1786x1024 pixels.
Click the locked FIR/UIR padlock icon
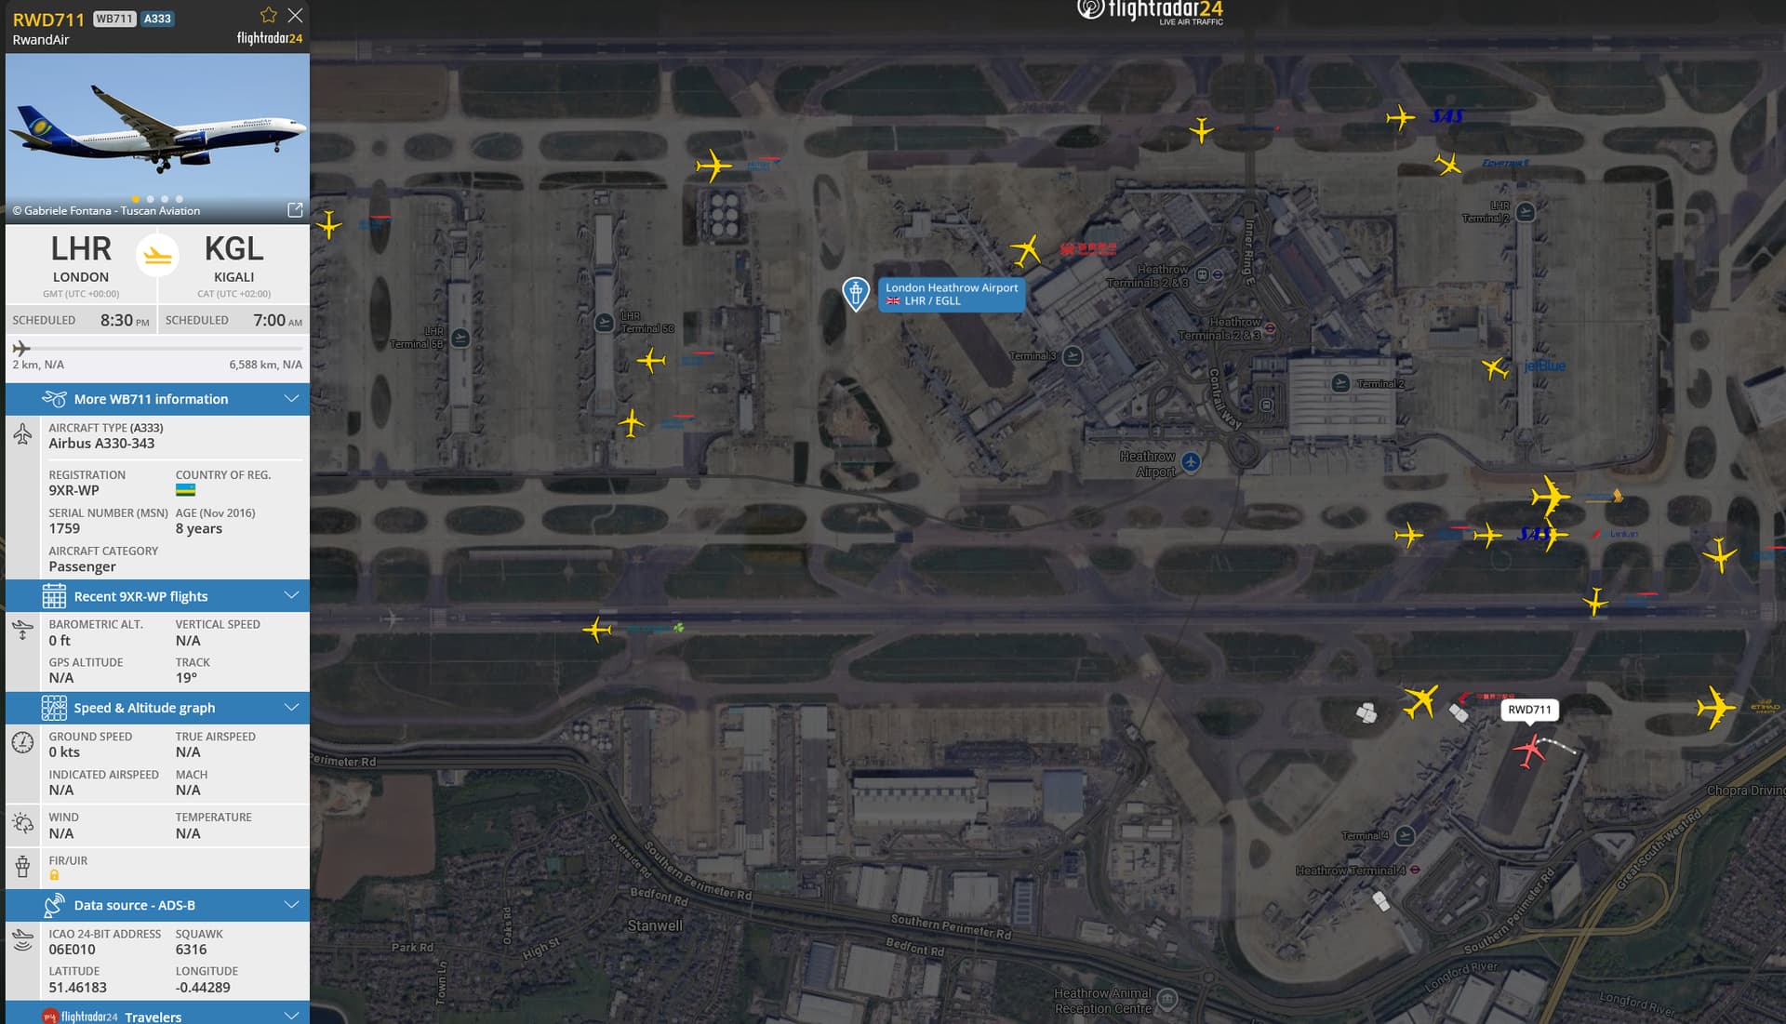54,875
